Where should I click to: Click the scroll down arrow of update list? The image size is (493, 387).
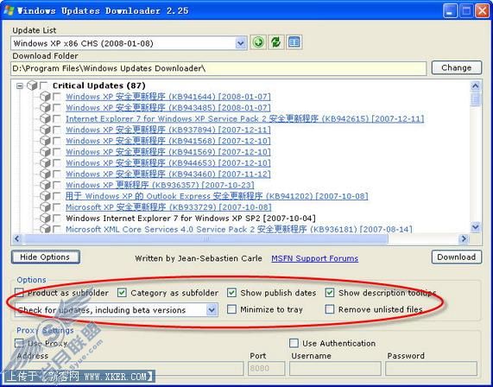pos(476,226)
